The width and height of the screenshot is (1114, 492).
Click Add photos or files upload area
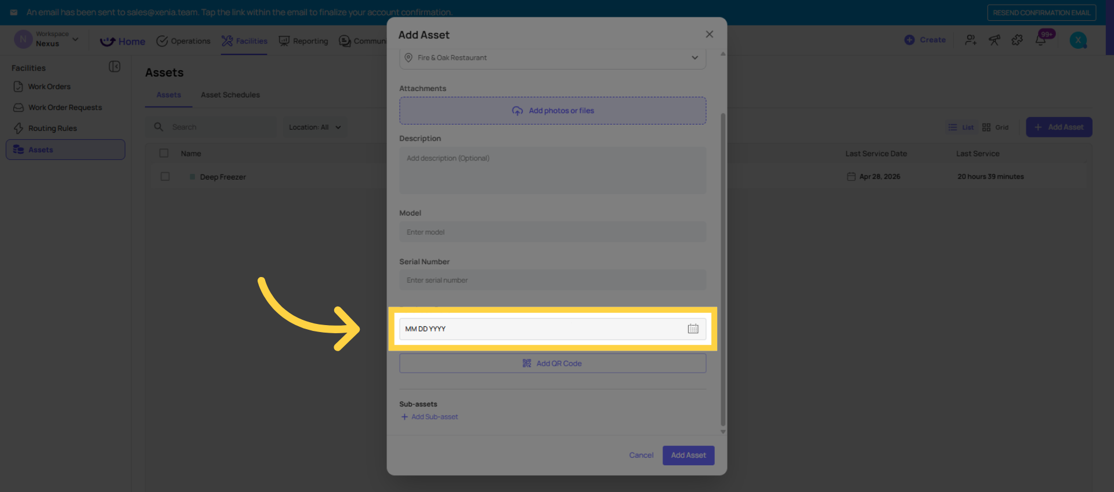552,111
